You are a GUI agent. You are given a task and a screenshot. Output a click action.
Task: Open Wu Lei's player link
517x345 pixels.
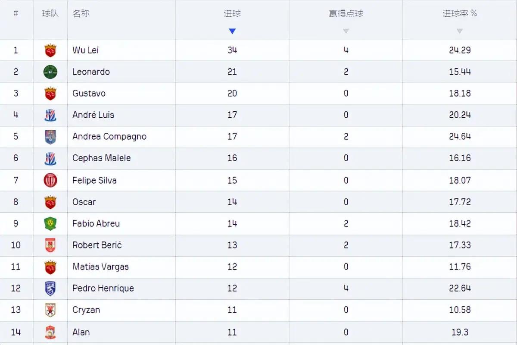tap(86, 50)
